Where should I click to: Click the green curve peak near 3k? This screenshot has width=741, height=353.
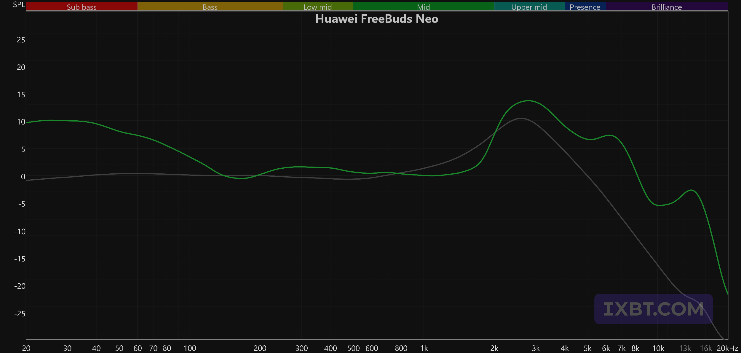[528, 101]
